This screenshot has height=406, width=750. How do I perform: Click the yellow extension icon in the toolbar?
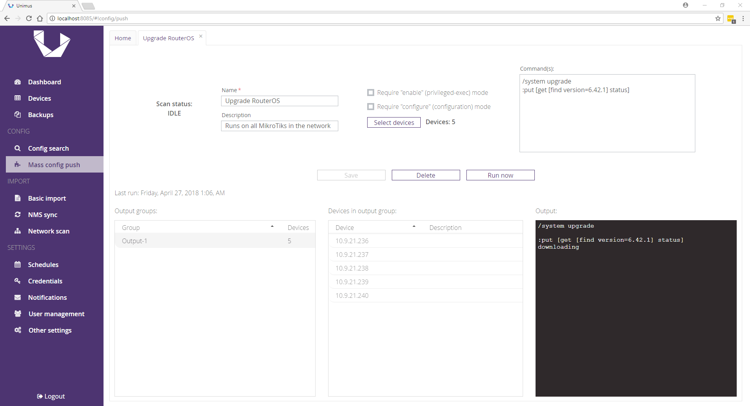tap(731, 19)
